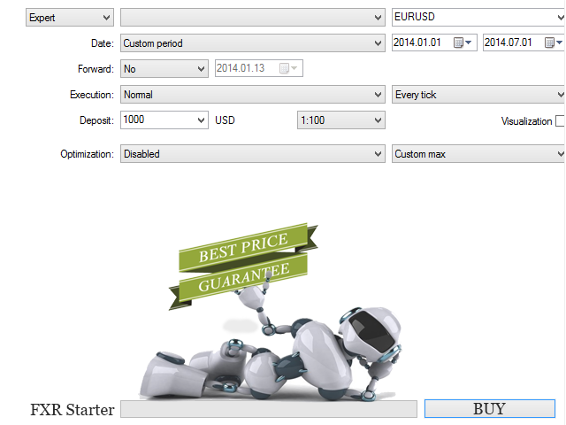This screenshot has width=566, height=425.
Task: Click the Date: label
Action: coord(103,43)
